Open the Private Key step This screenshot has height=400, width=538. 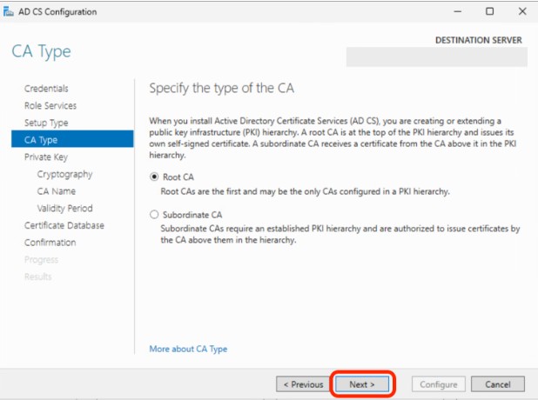(x=46, y=157)
